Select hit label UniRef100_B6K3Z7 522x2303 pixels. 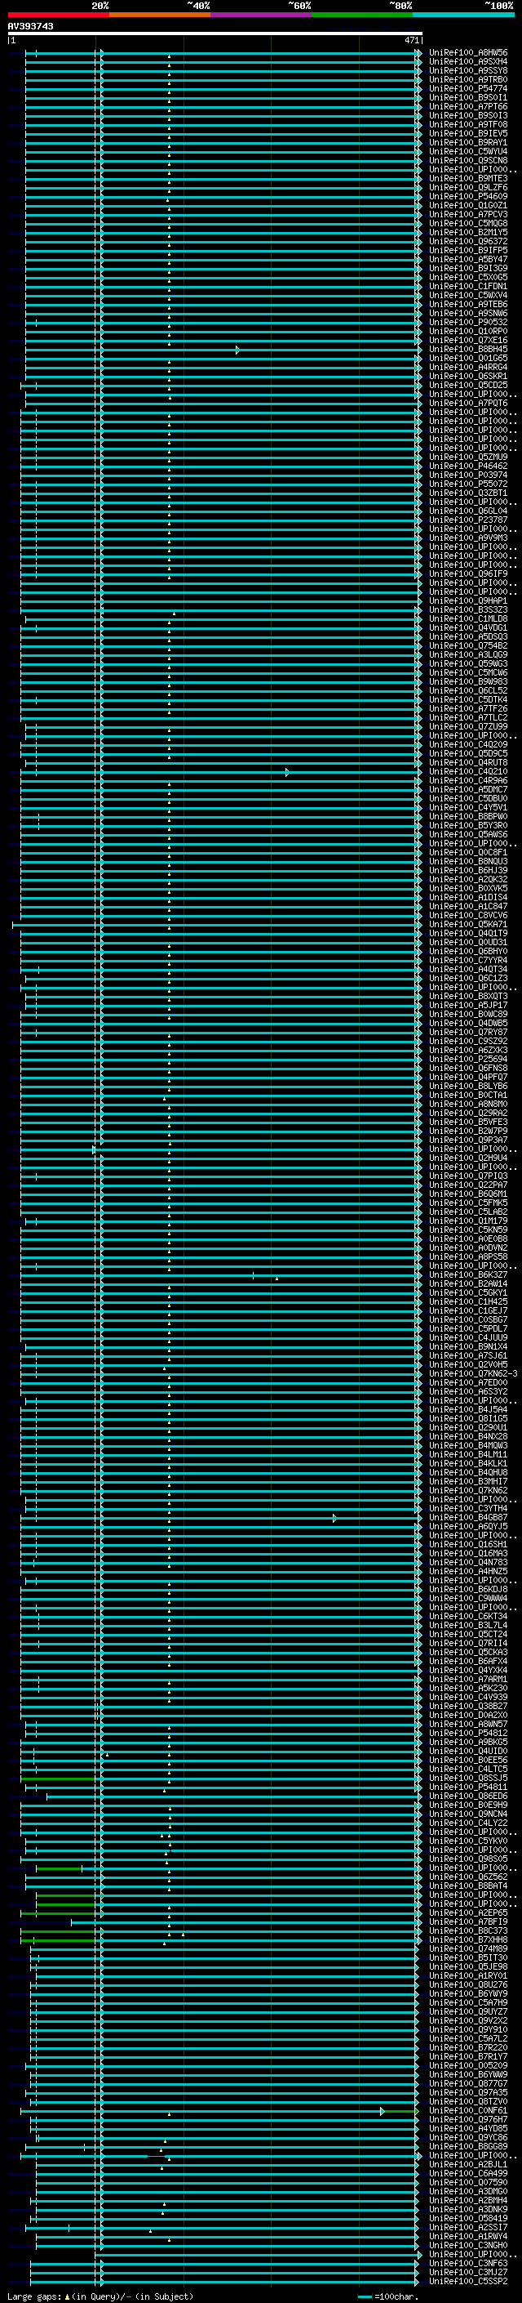coord(468,1275)
